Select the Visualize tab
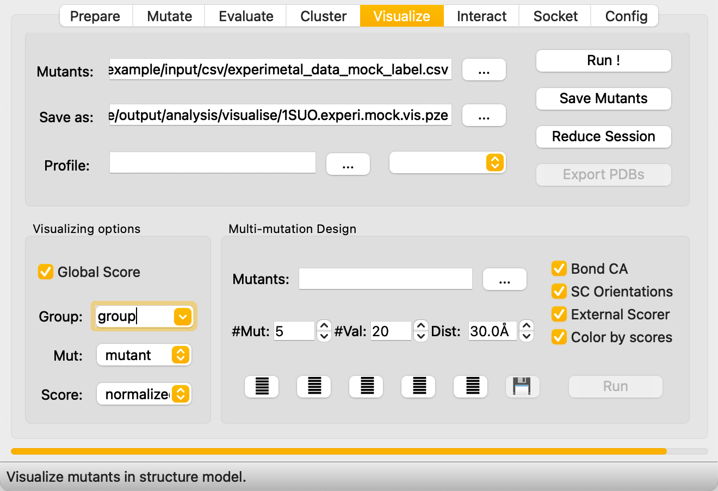 pos(402,16)
